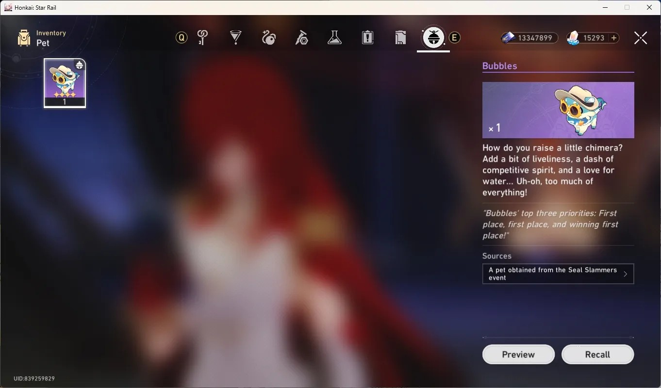The image size is (661, 388).
Task: Click the equipped marker on Bubbles thumbnail
Action: [79, 65]
